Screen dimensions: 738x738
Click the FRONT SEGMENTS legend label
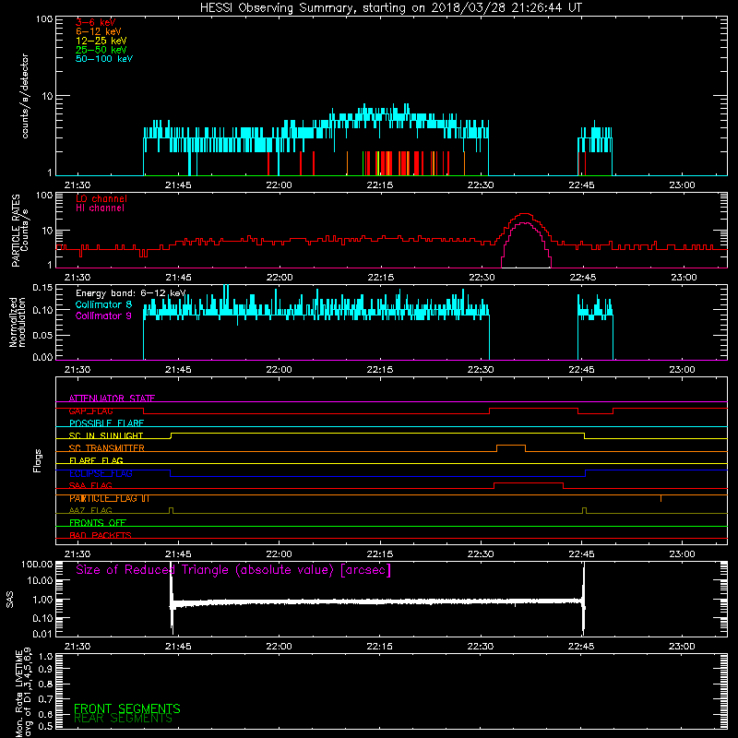pos(127,708)
